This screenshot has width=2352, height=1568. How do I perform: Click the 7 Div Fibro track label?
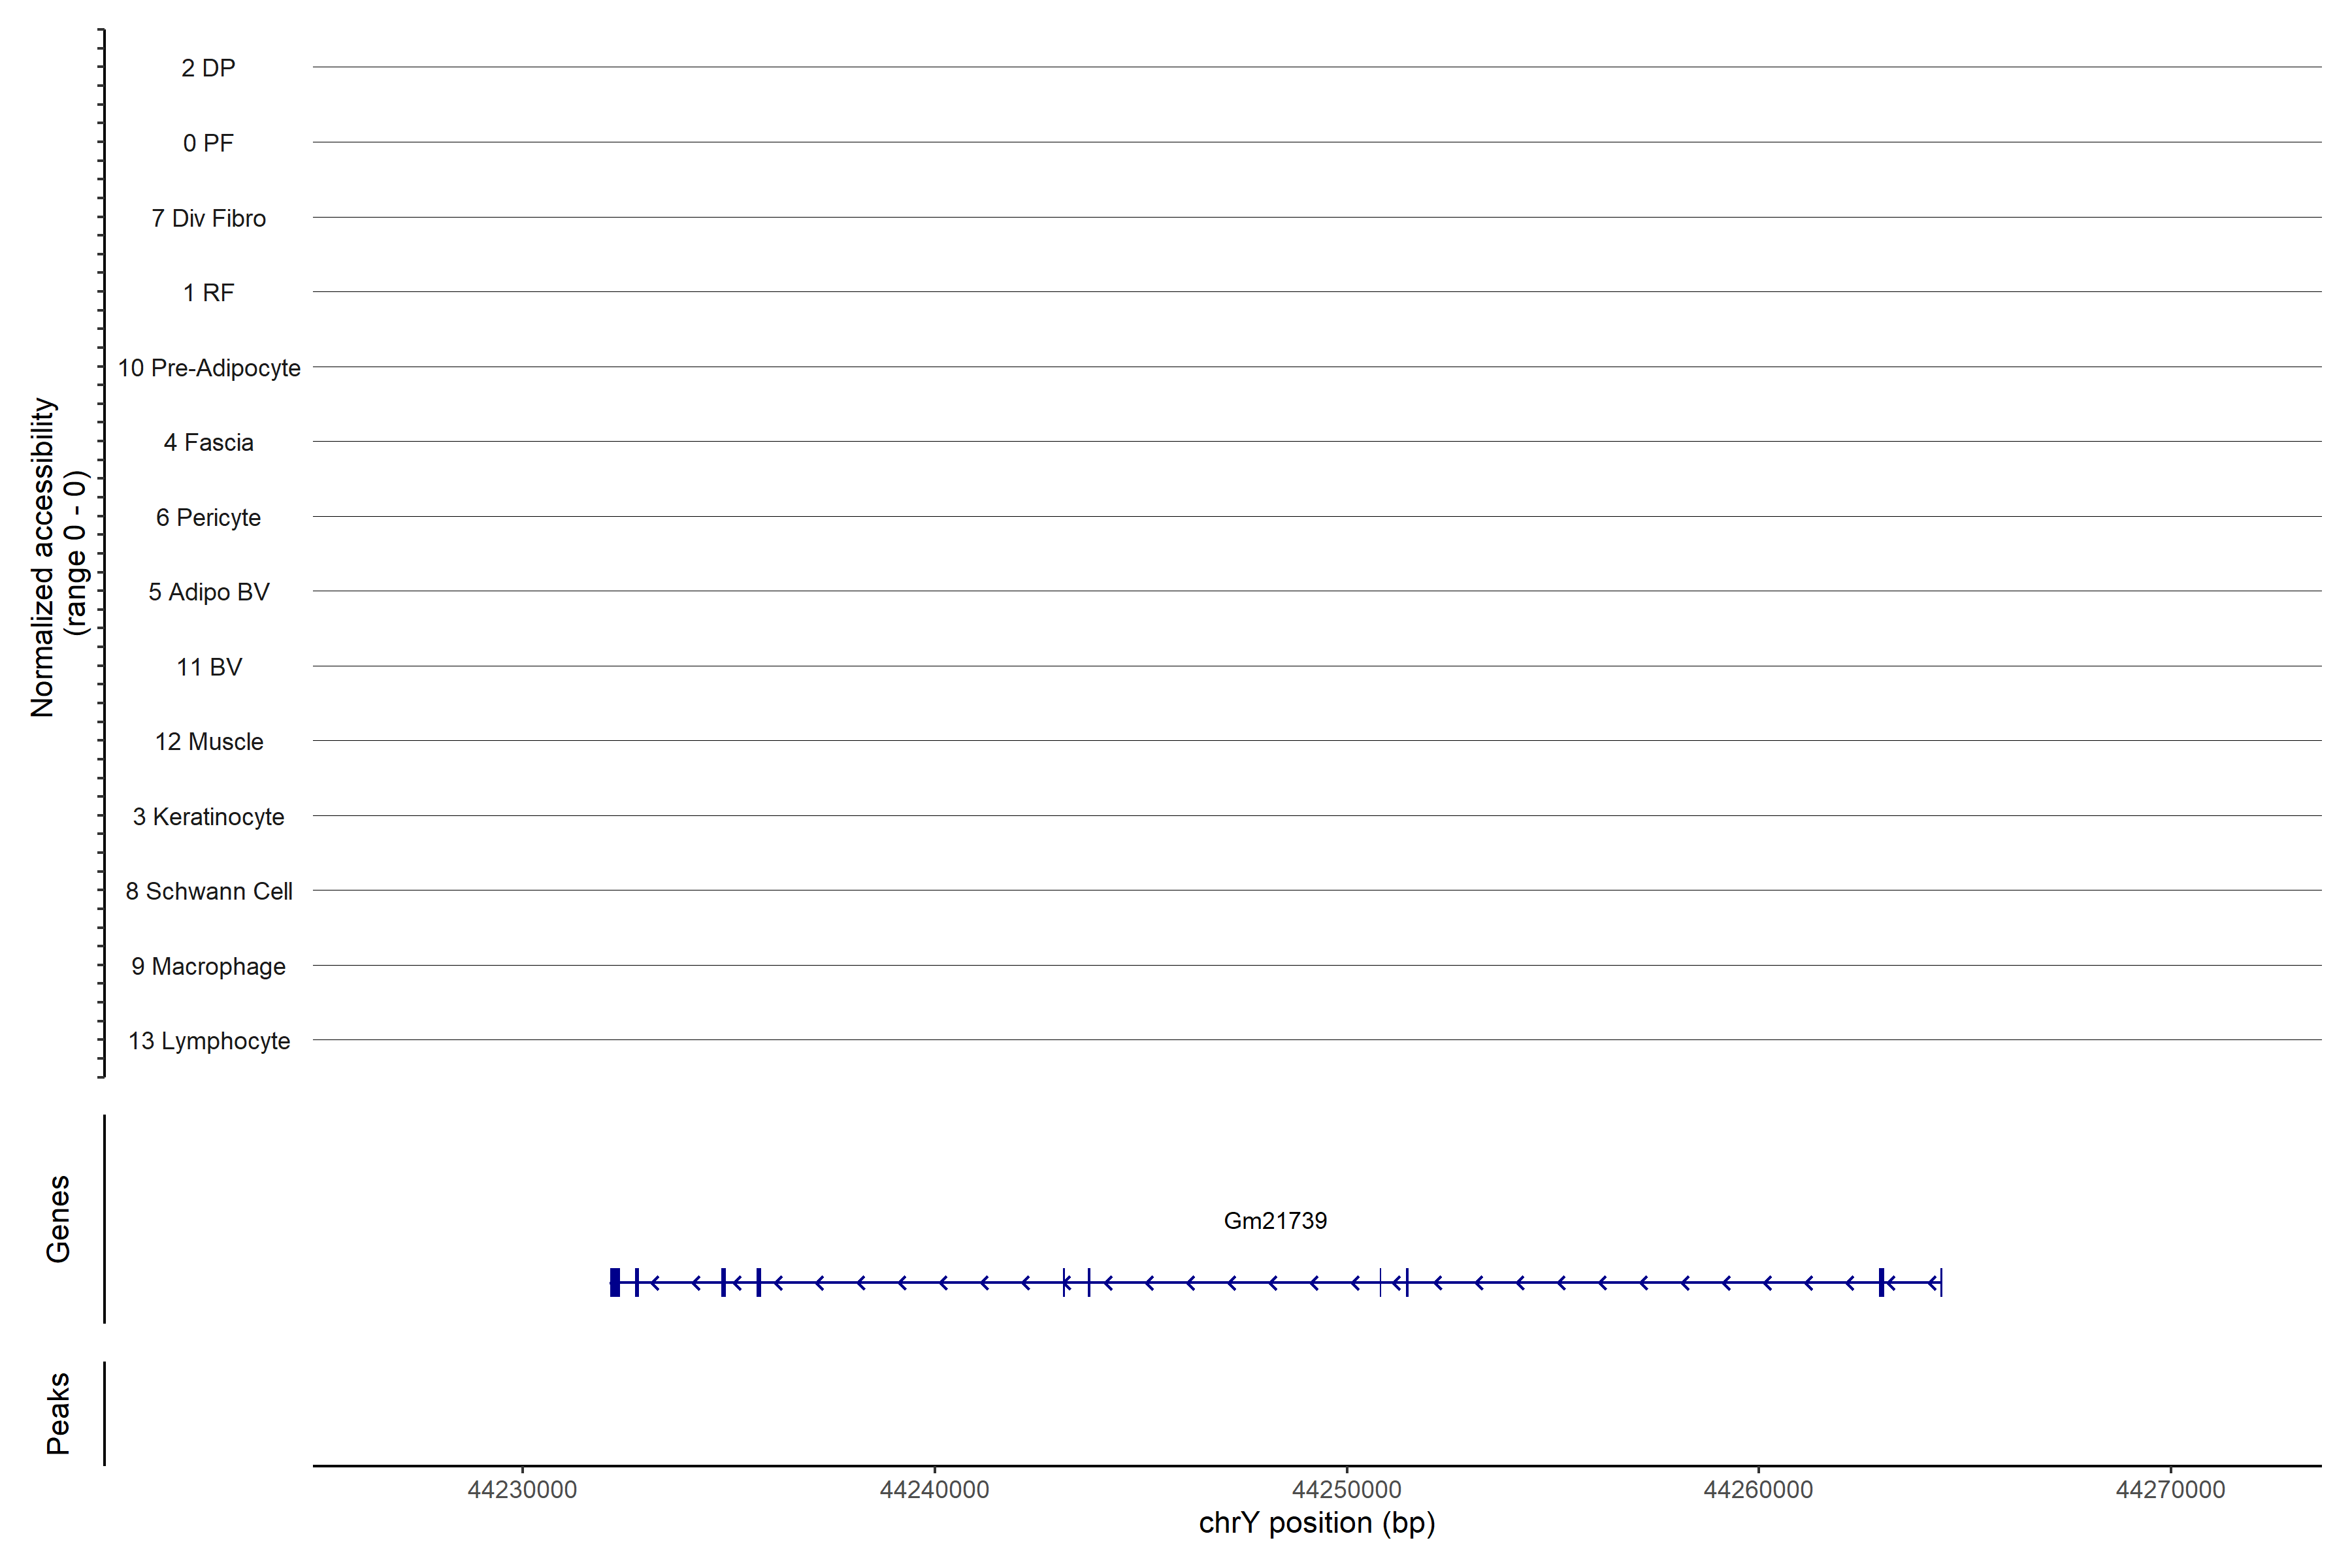208,218
